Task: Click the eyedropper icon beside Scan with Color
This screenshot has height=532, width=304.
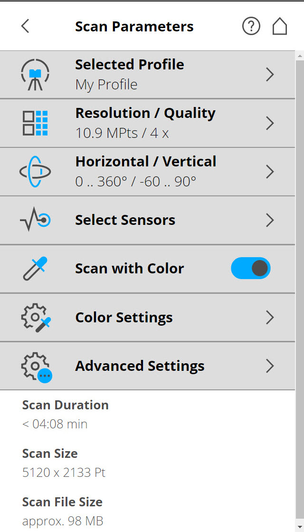Action: pos(35,269)
